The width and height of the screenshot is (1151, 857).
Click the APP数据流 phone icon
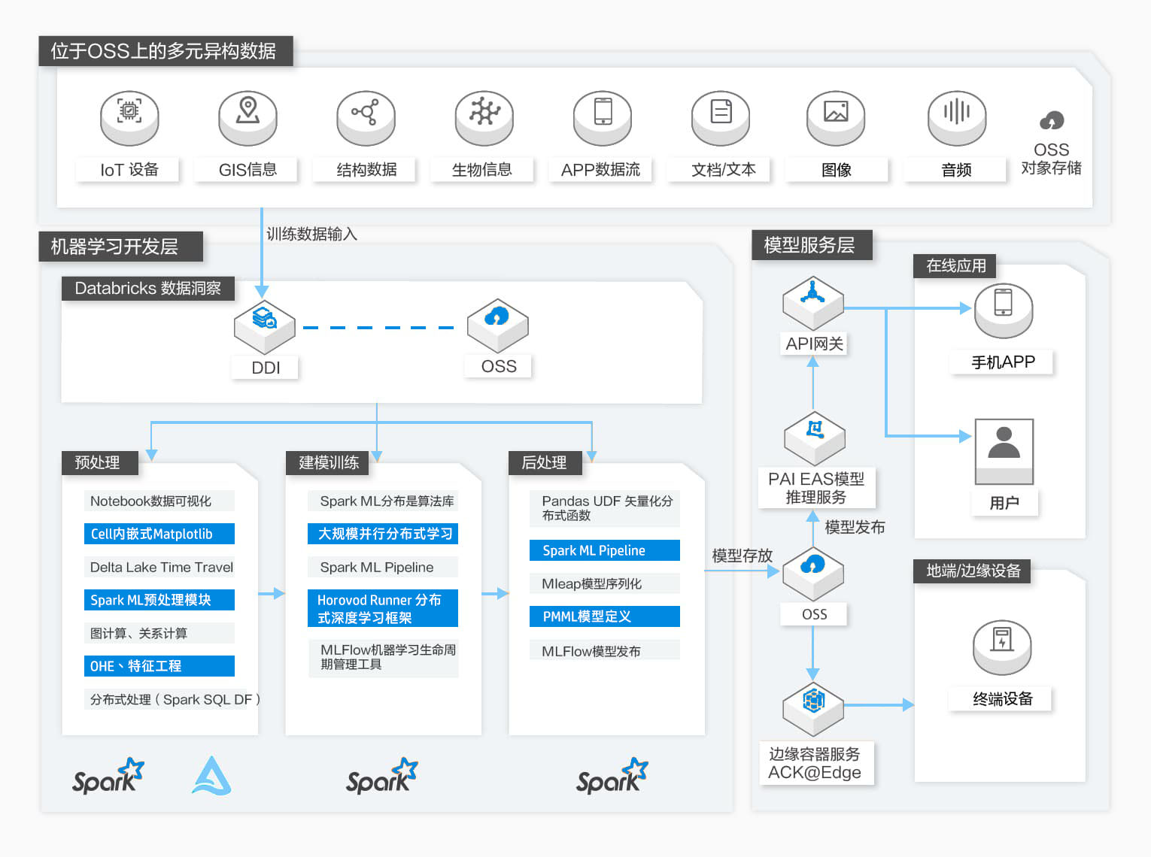pos(603,118)
